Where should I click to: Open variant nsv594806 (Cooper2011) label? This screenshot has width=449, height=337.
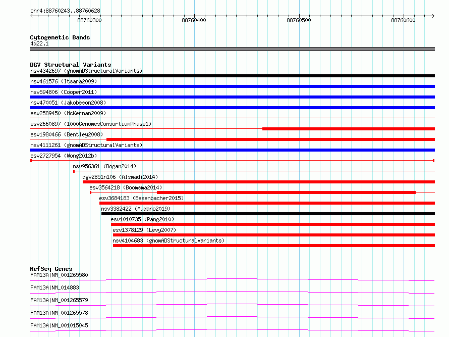pyautogui.click(x=64, y=92)
